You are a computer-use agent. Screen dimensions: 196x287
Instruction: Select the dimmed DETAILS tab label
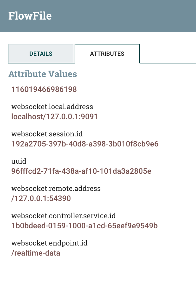pos(41,54)
